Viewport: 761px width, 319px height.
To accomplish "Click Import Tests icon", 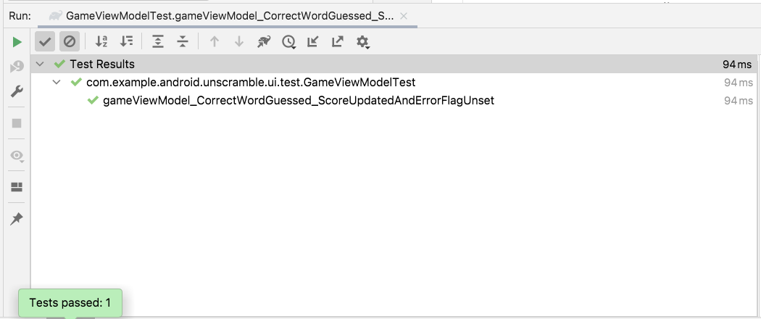I will 313,42.
